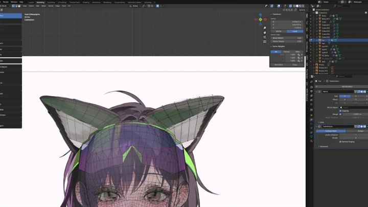Enable the Clipping checkbox in Mirror modifier
The height and width of the screenshot is (207, 368).
point(340,111)
